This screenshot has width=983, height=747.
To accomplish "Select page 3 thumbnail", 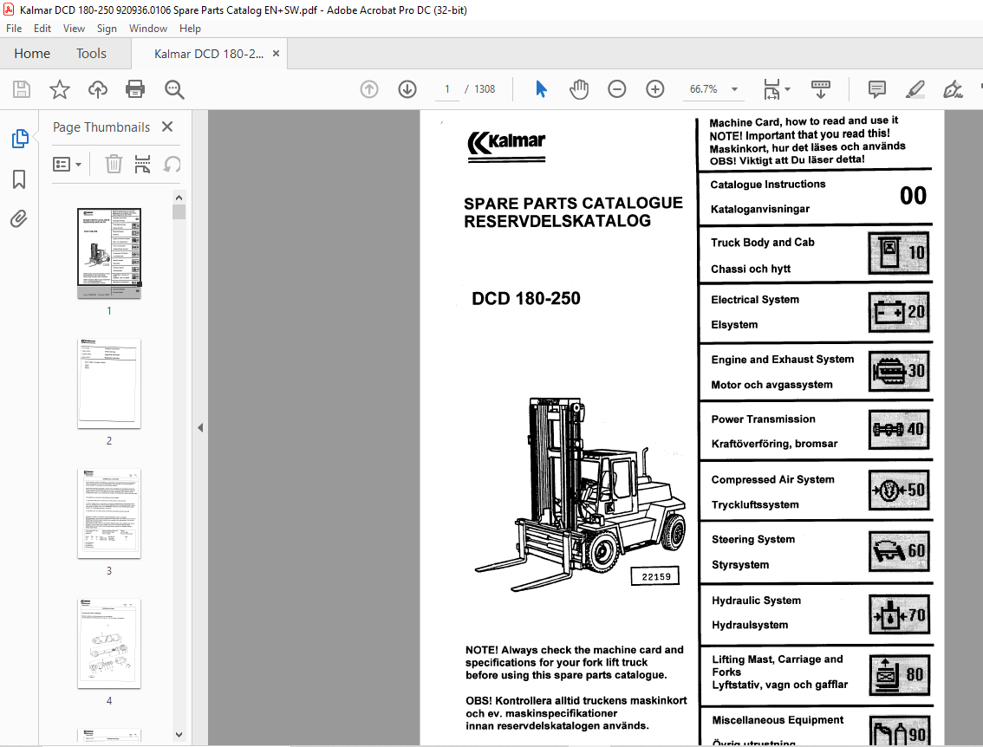I will tap(109, 513).
